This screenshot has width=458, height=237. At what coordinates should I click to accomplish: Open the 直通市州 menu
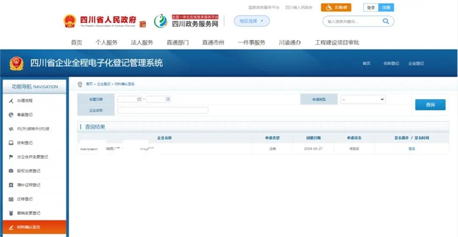click(213, 43)
